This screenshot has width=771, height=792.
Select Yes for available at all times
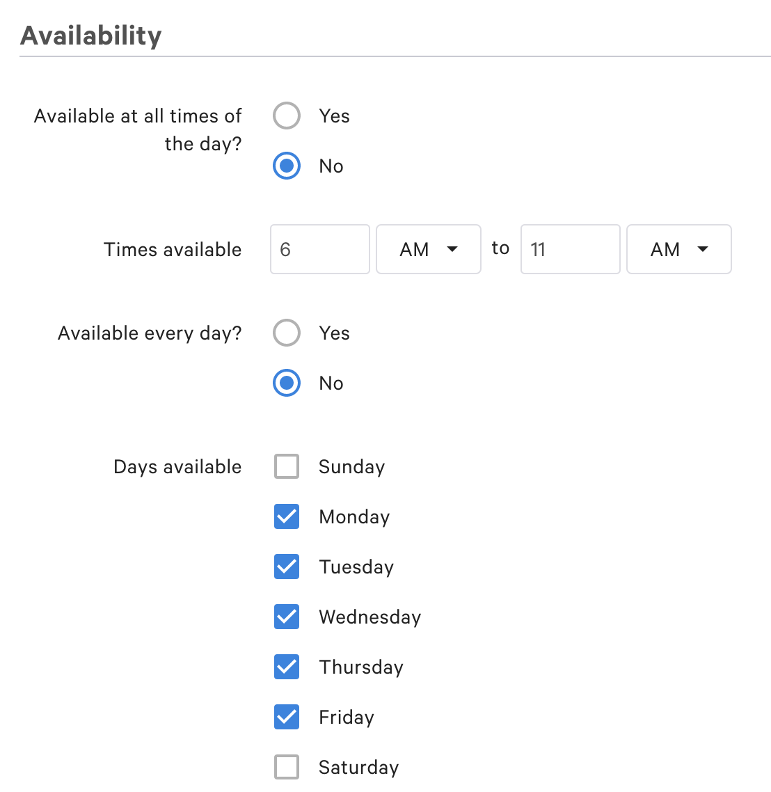287,116
